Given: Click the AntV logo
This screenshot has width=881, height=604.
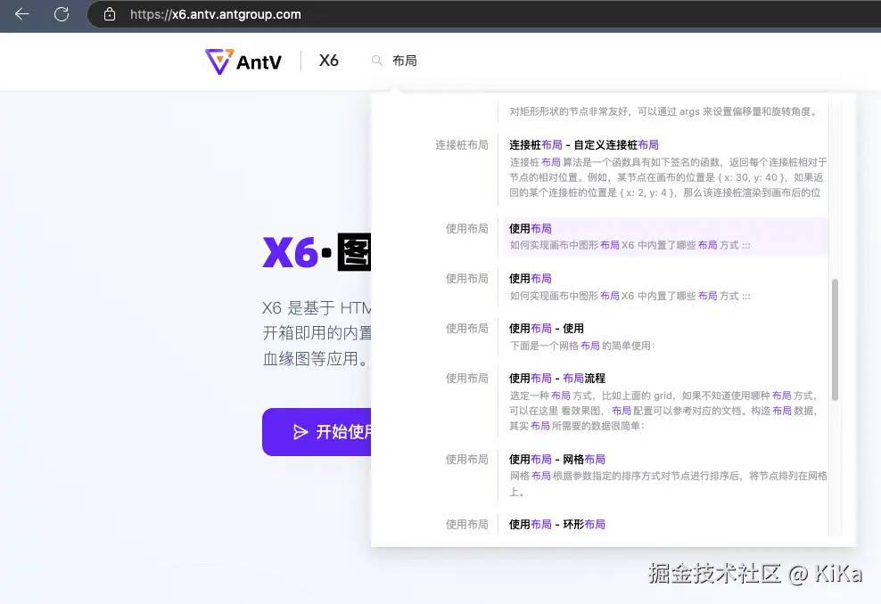Looking at the screenshot, I should (x=243, y=61).
